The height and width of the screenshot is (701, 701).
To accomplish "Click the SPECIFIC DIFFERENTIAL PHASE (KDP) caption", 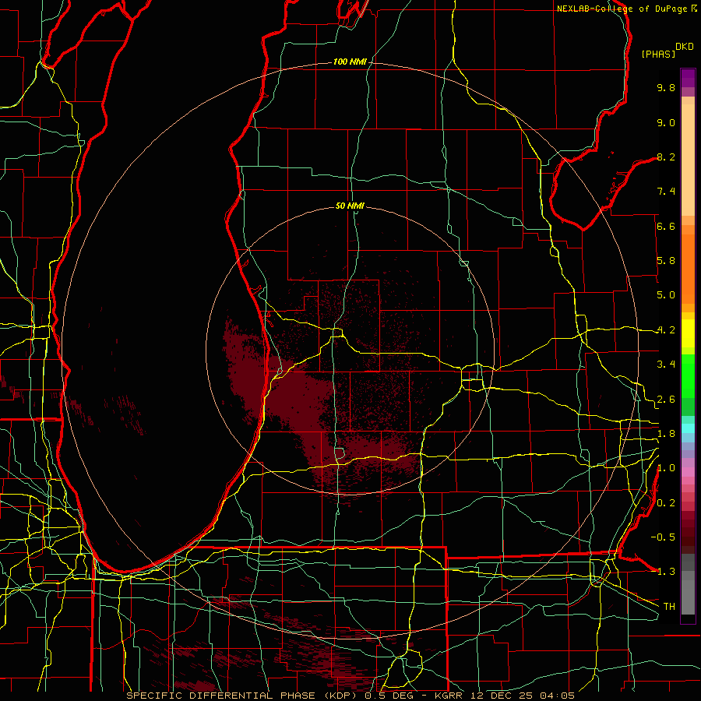I will click(x=244, y=696).
